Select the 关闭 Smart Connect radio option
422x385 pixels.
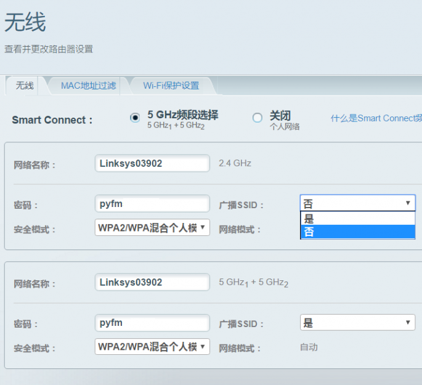(x=258, y=118)
